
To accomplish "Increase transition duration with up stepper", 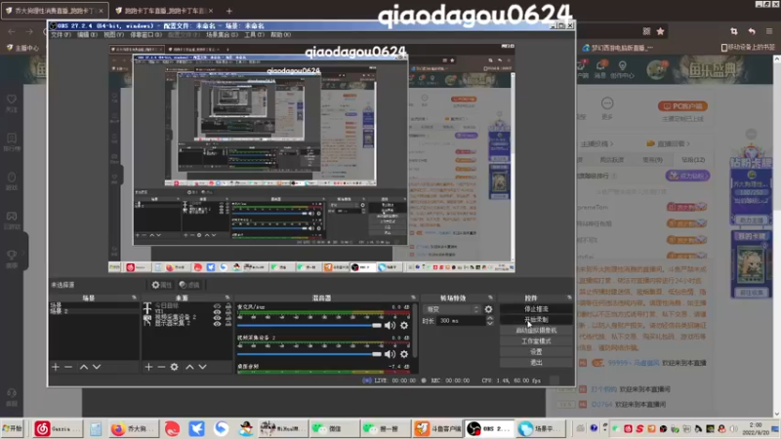I will tap(490, 318).
